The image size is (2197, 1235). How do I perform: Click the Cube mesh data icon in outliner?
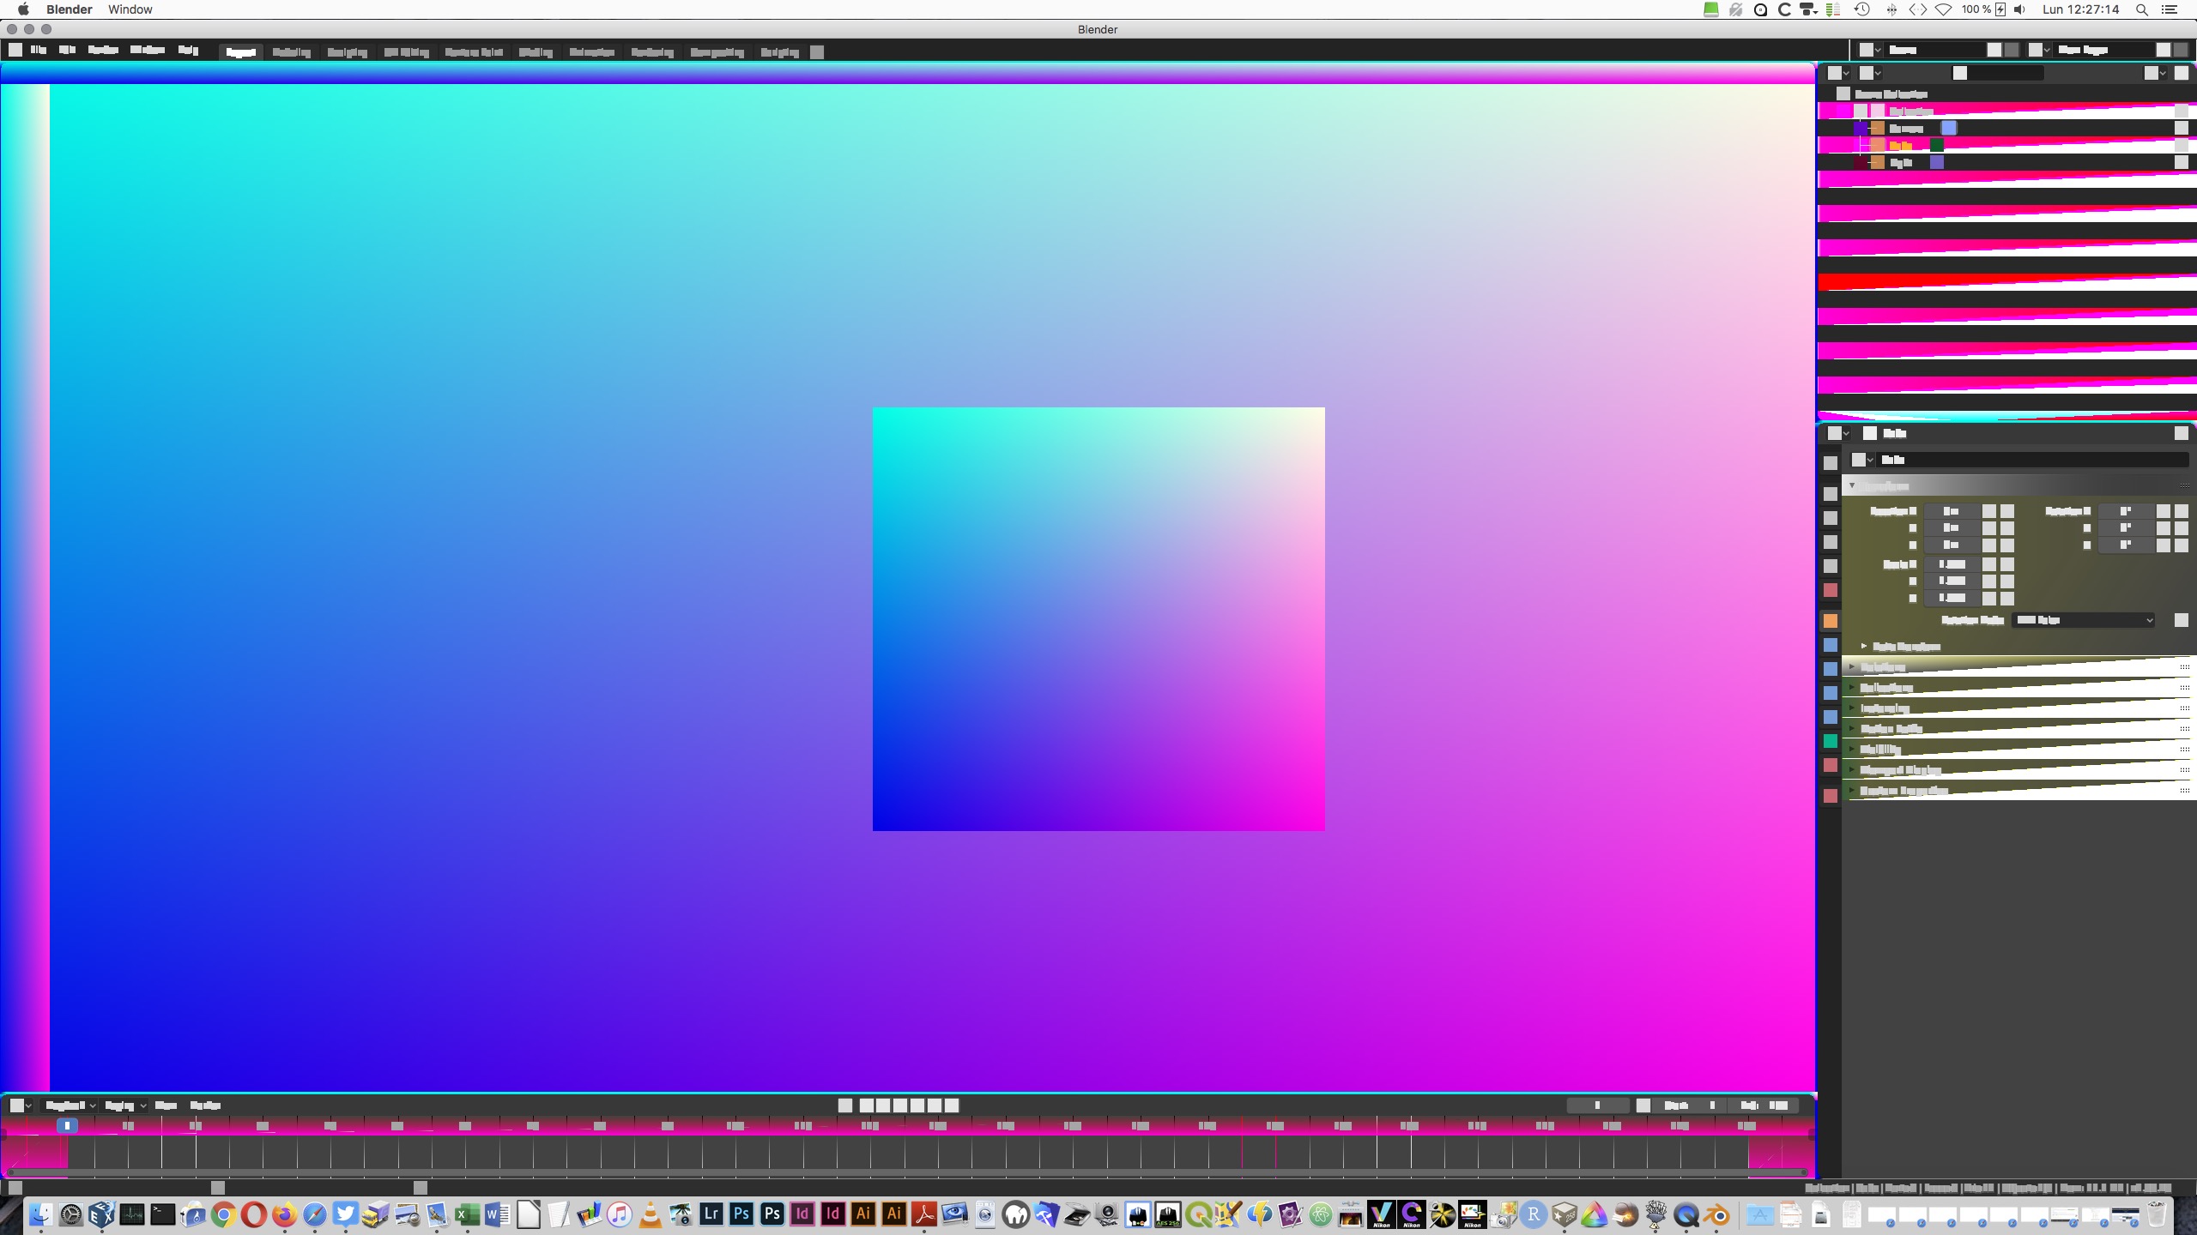1936,145
